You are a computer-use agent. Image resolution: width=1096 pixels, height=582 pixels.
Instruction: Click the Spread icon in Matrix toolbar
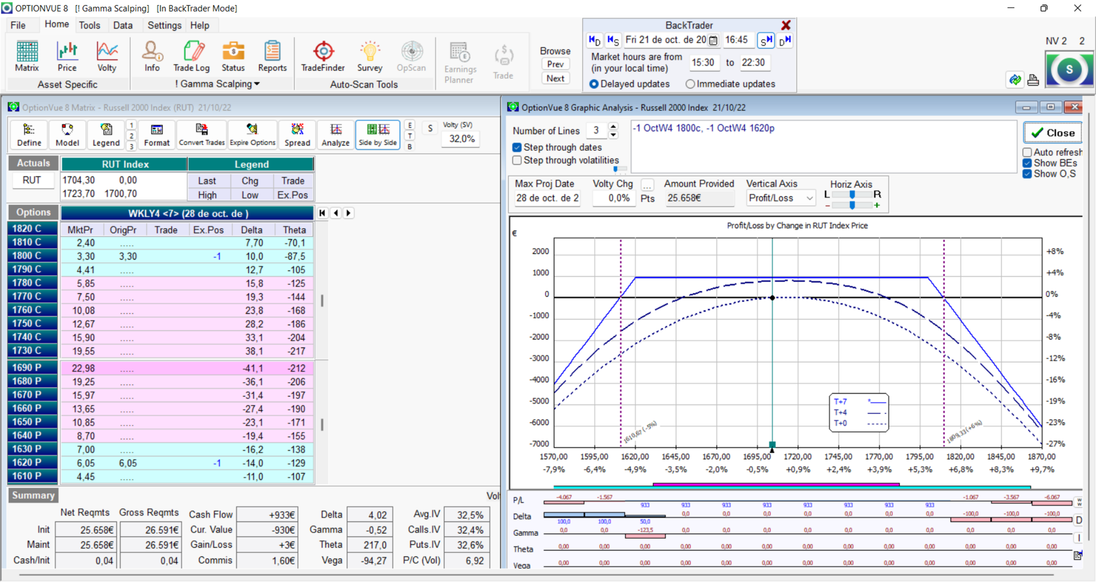[x=297, y=135]
